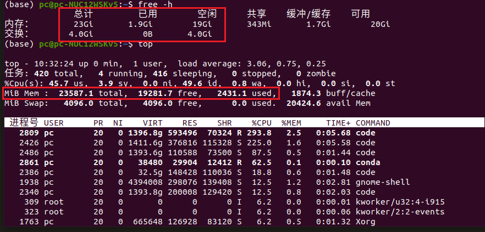The height and width of the screenshot is (232, 485).
Task: Click the 0B swap used value
Action: [148, 34]
